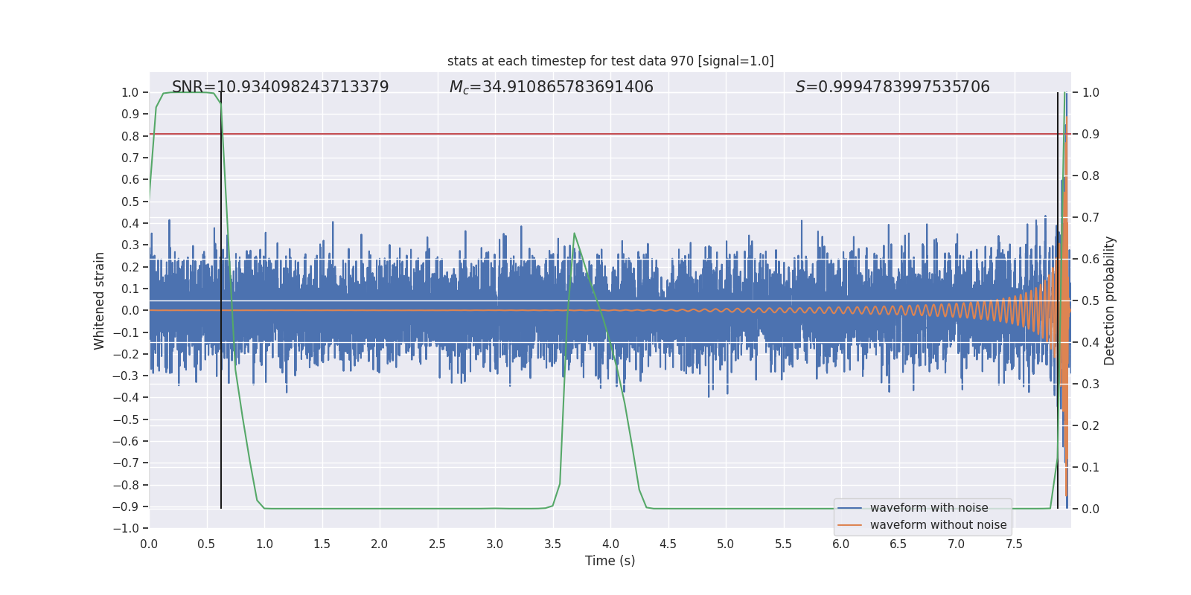Image resolution: width=1191 pixels, height=595 pixels.
Task: Select the S=0.9994 annotation text
Action: (893, 87)
